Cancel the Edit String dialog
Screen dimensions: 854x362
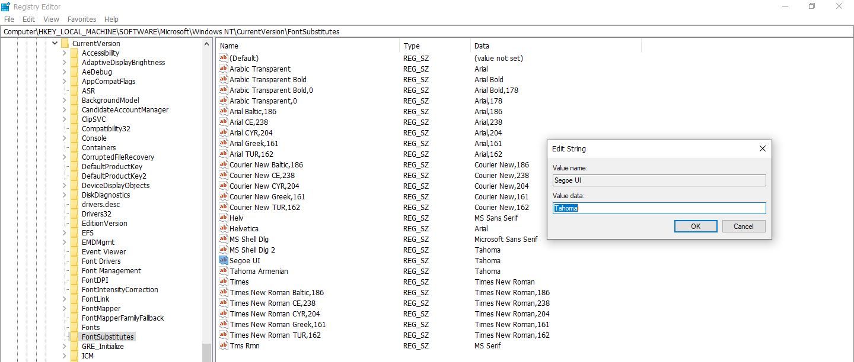(743, 226)
